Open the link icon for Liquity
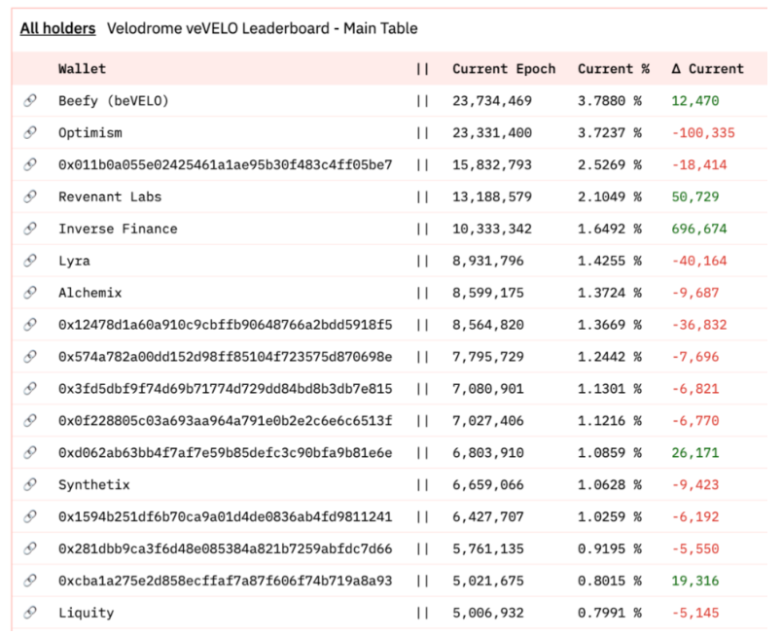The width and height of the screenshot is (782, 635). pyautogui.click(x=30, y=613)
